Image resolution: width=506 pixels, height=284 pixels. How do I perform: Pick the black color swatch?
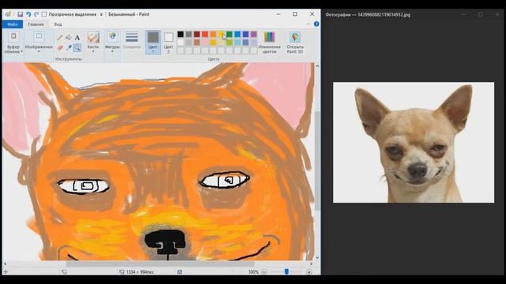click(x=180, y=34)
